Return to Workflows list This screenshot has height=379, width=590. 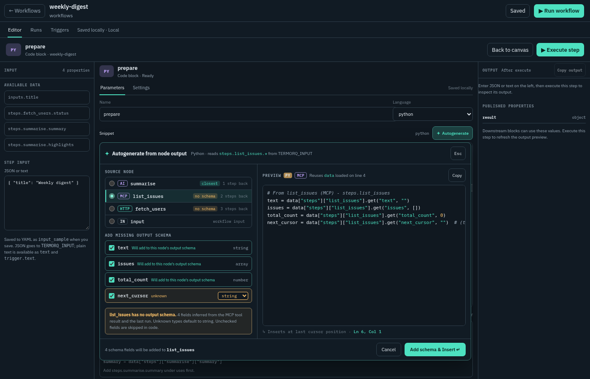24,11
